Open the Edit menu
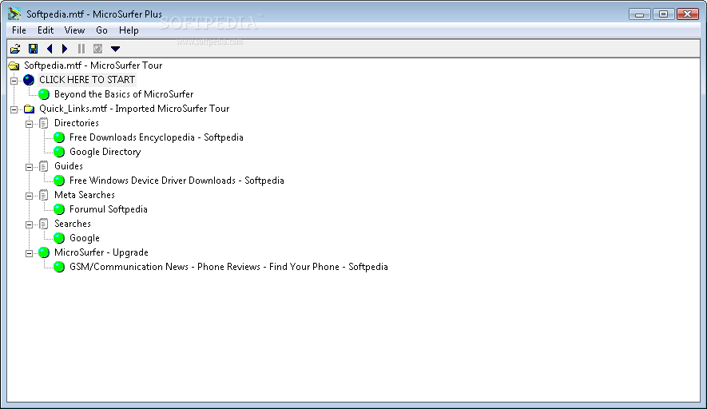The width and height of the screenshot is (707, 409). tap(46, 30)
